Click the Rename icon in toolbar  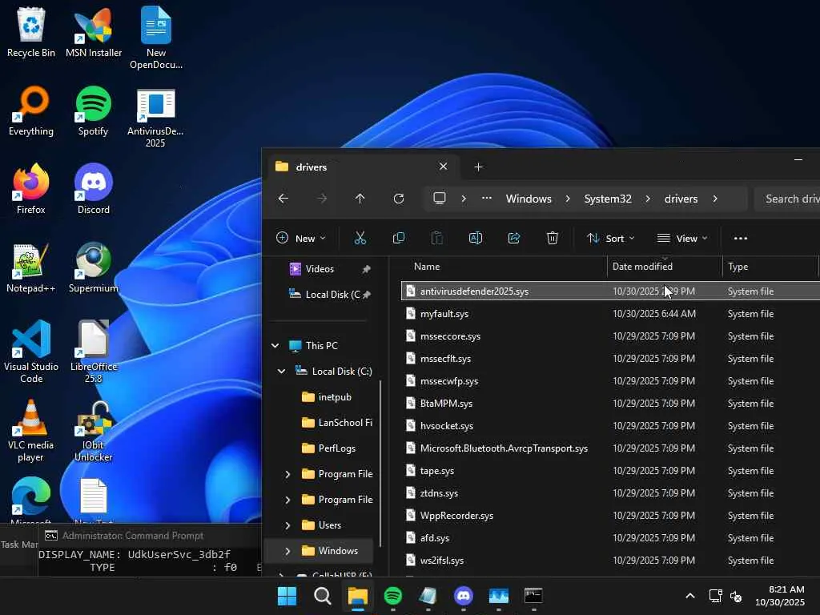[x=475, y=238]
